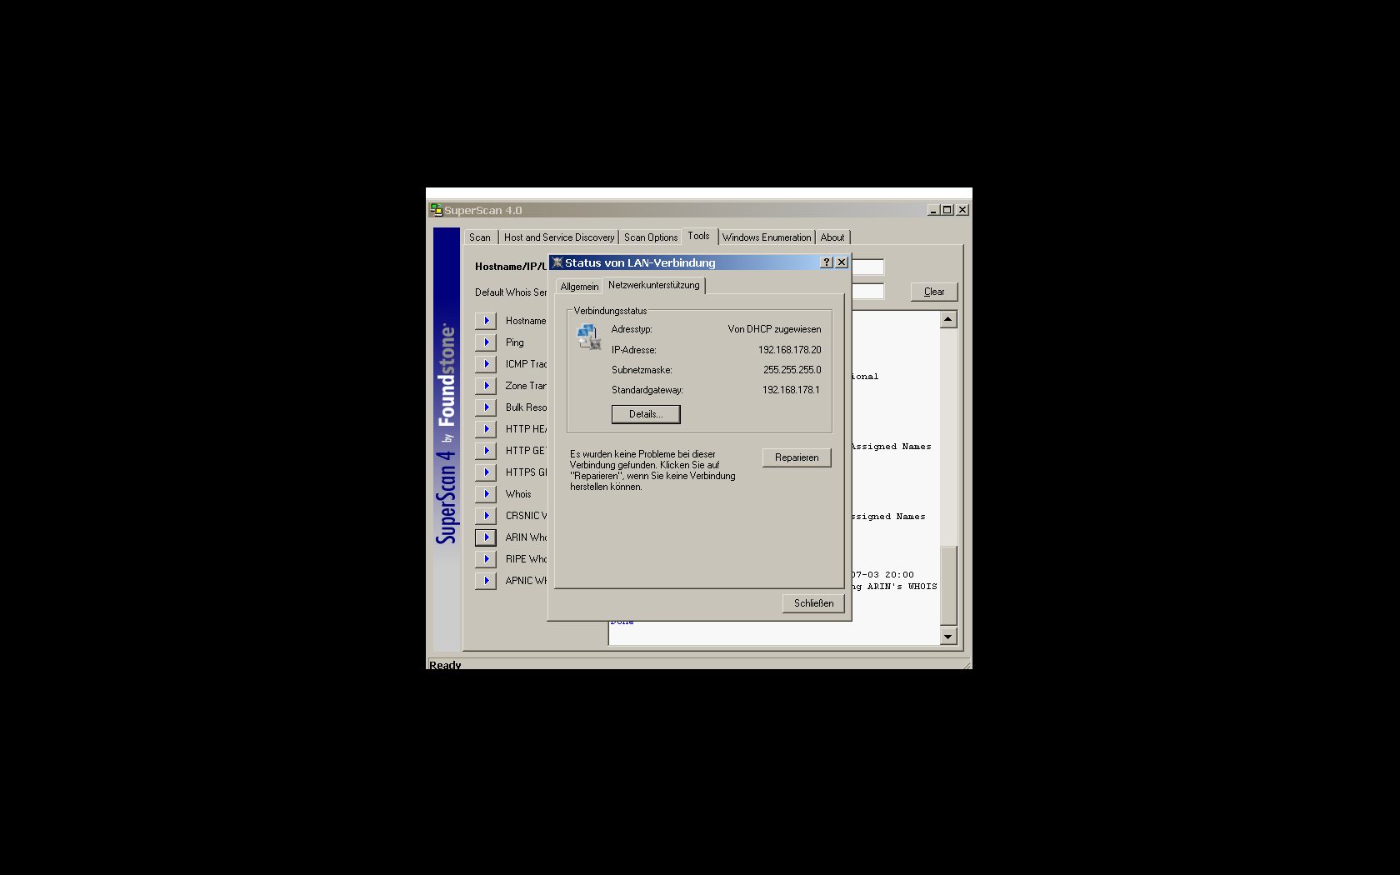1400x875 pixels.
Task: Run the Bulk Resolve arrow button
Action: [486, 407]
